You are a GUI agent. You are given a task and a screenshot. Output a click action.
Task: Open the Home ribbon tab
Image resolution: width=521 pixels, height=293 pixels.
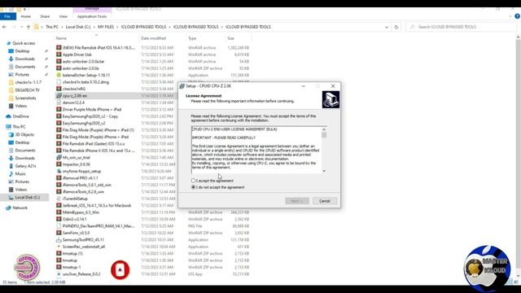(25, 16)
